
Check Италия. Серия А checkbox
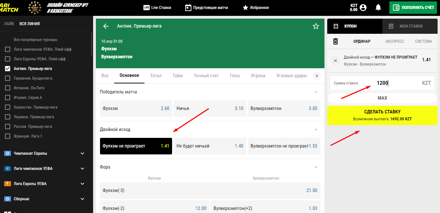coord(8,98)
